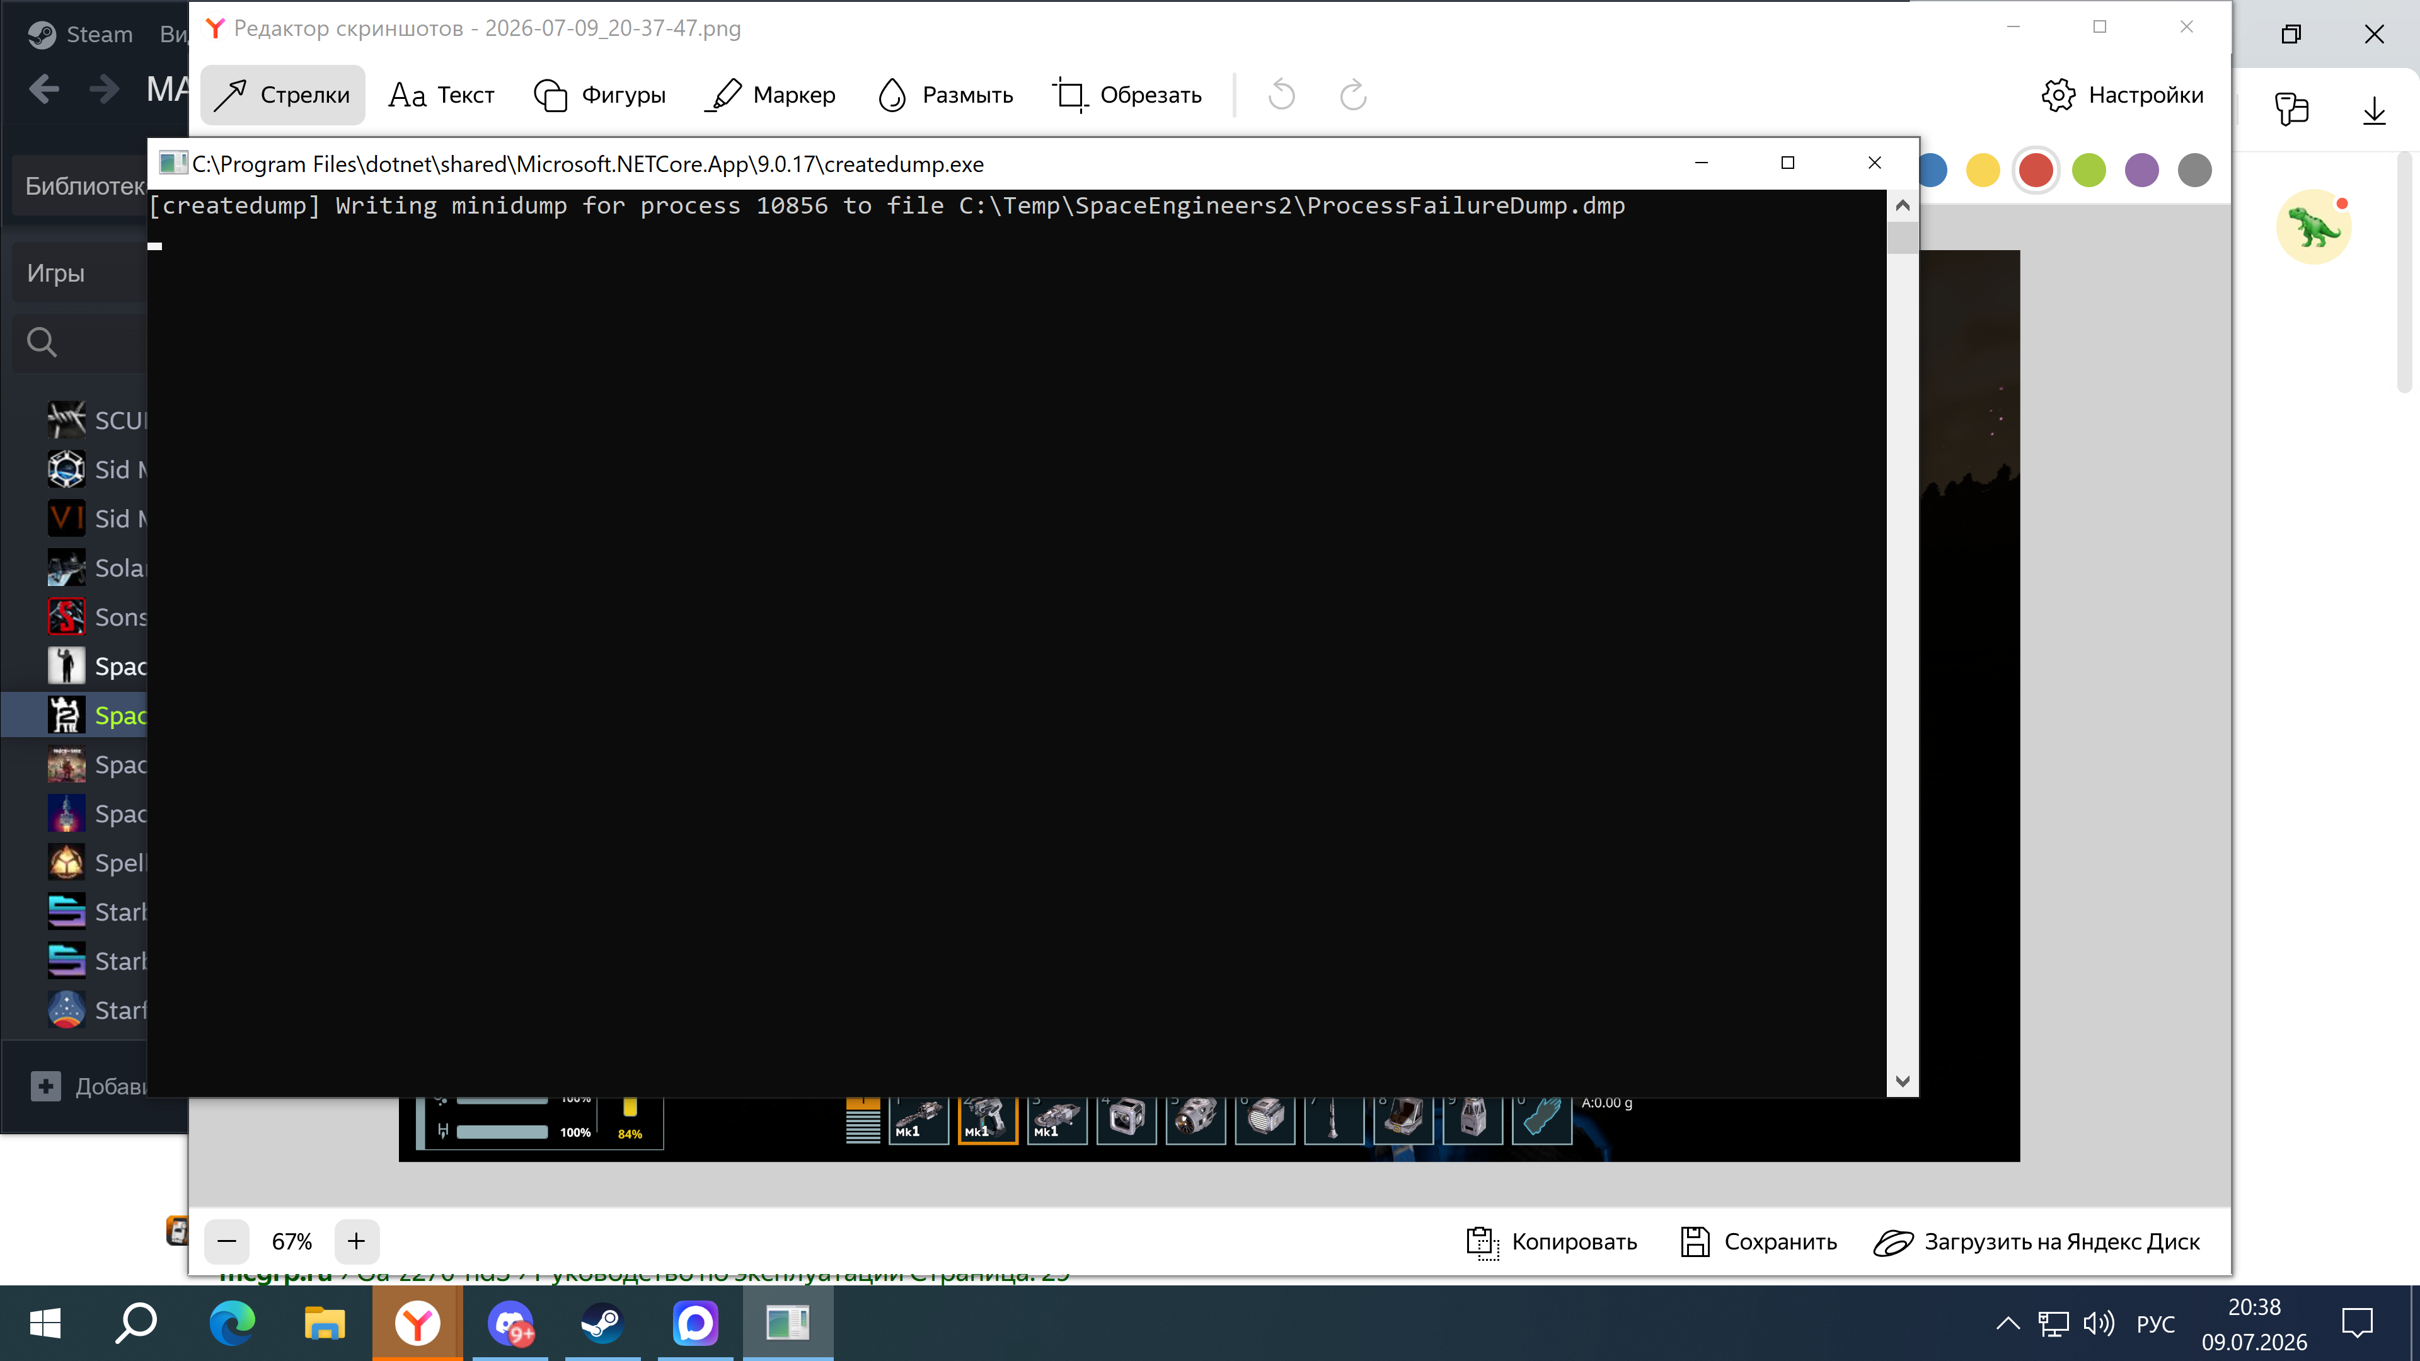Save the screenshot with Сохранить
This screenshot has height=1361, width=2420.
(x=1758, y=1242)
